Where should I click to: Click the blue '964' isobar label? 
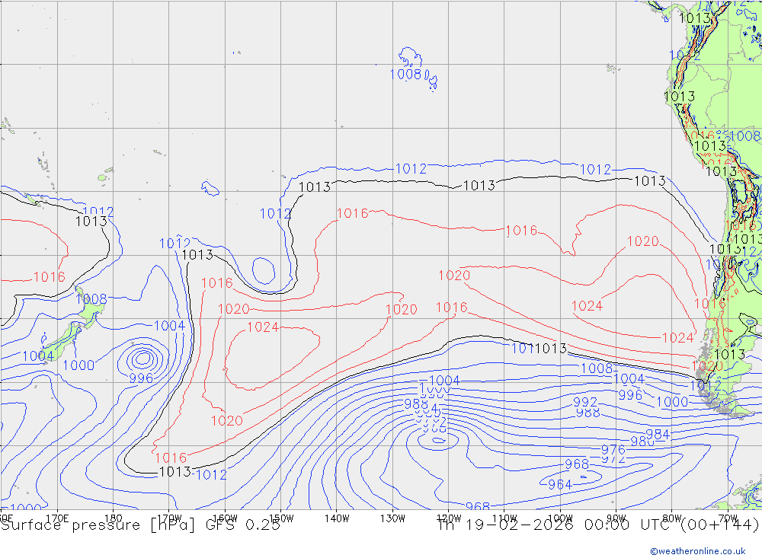pyautogui.click(x=560, y=485)
